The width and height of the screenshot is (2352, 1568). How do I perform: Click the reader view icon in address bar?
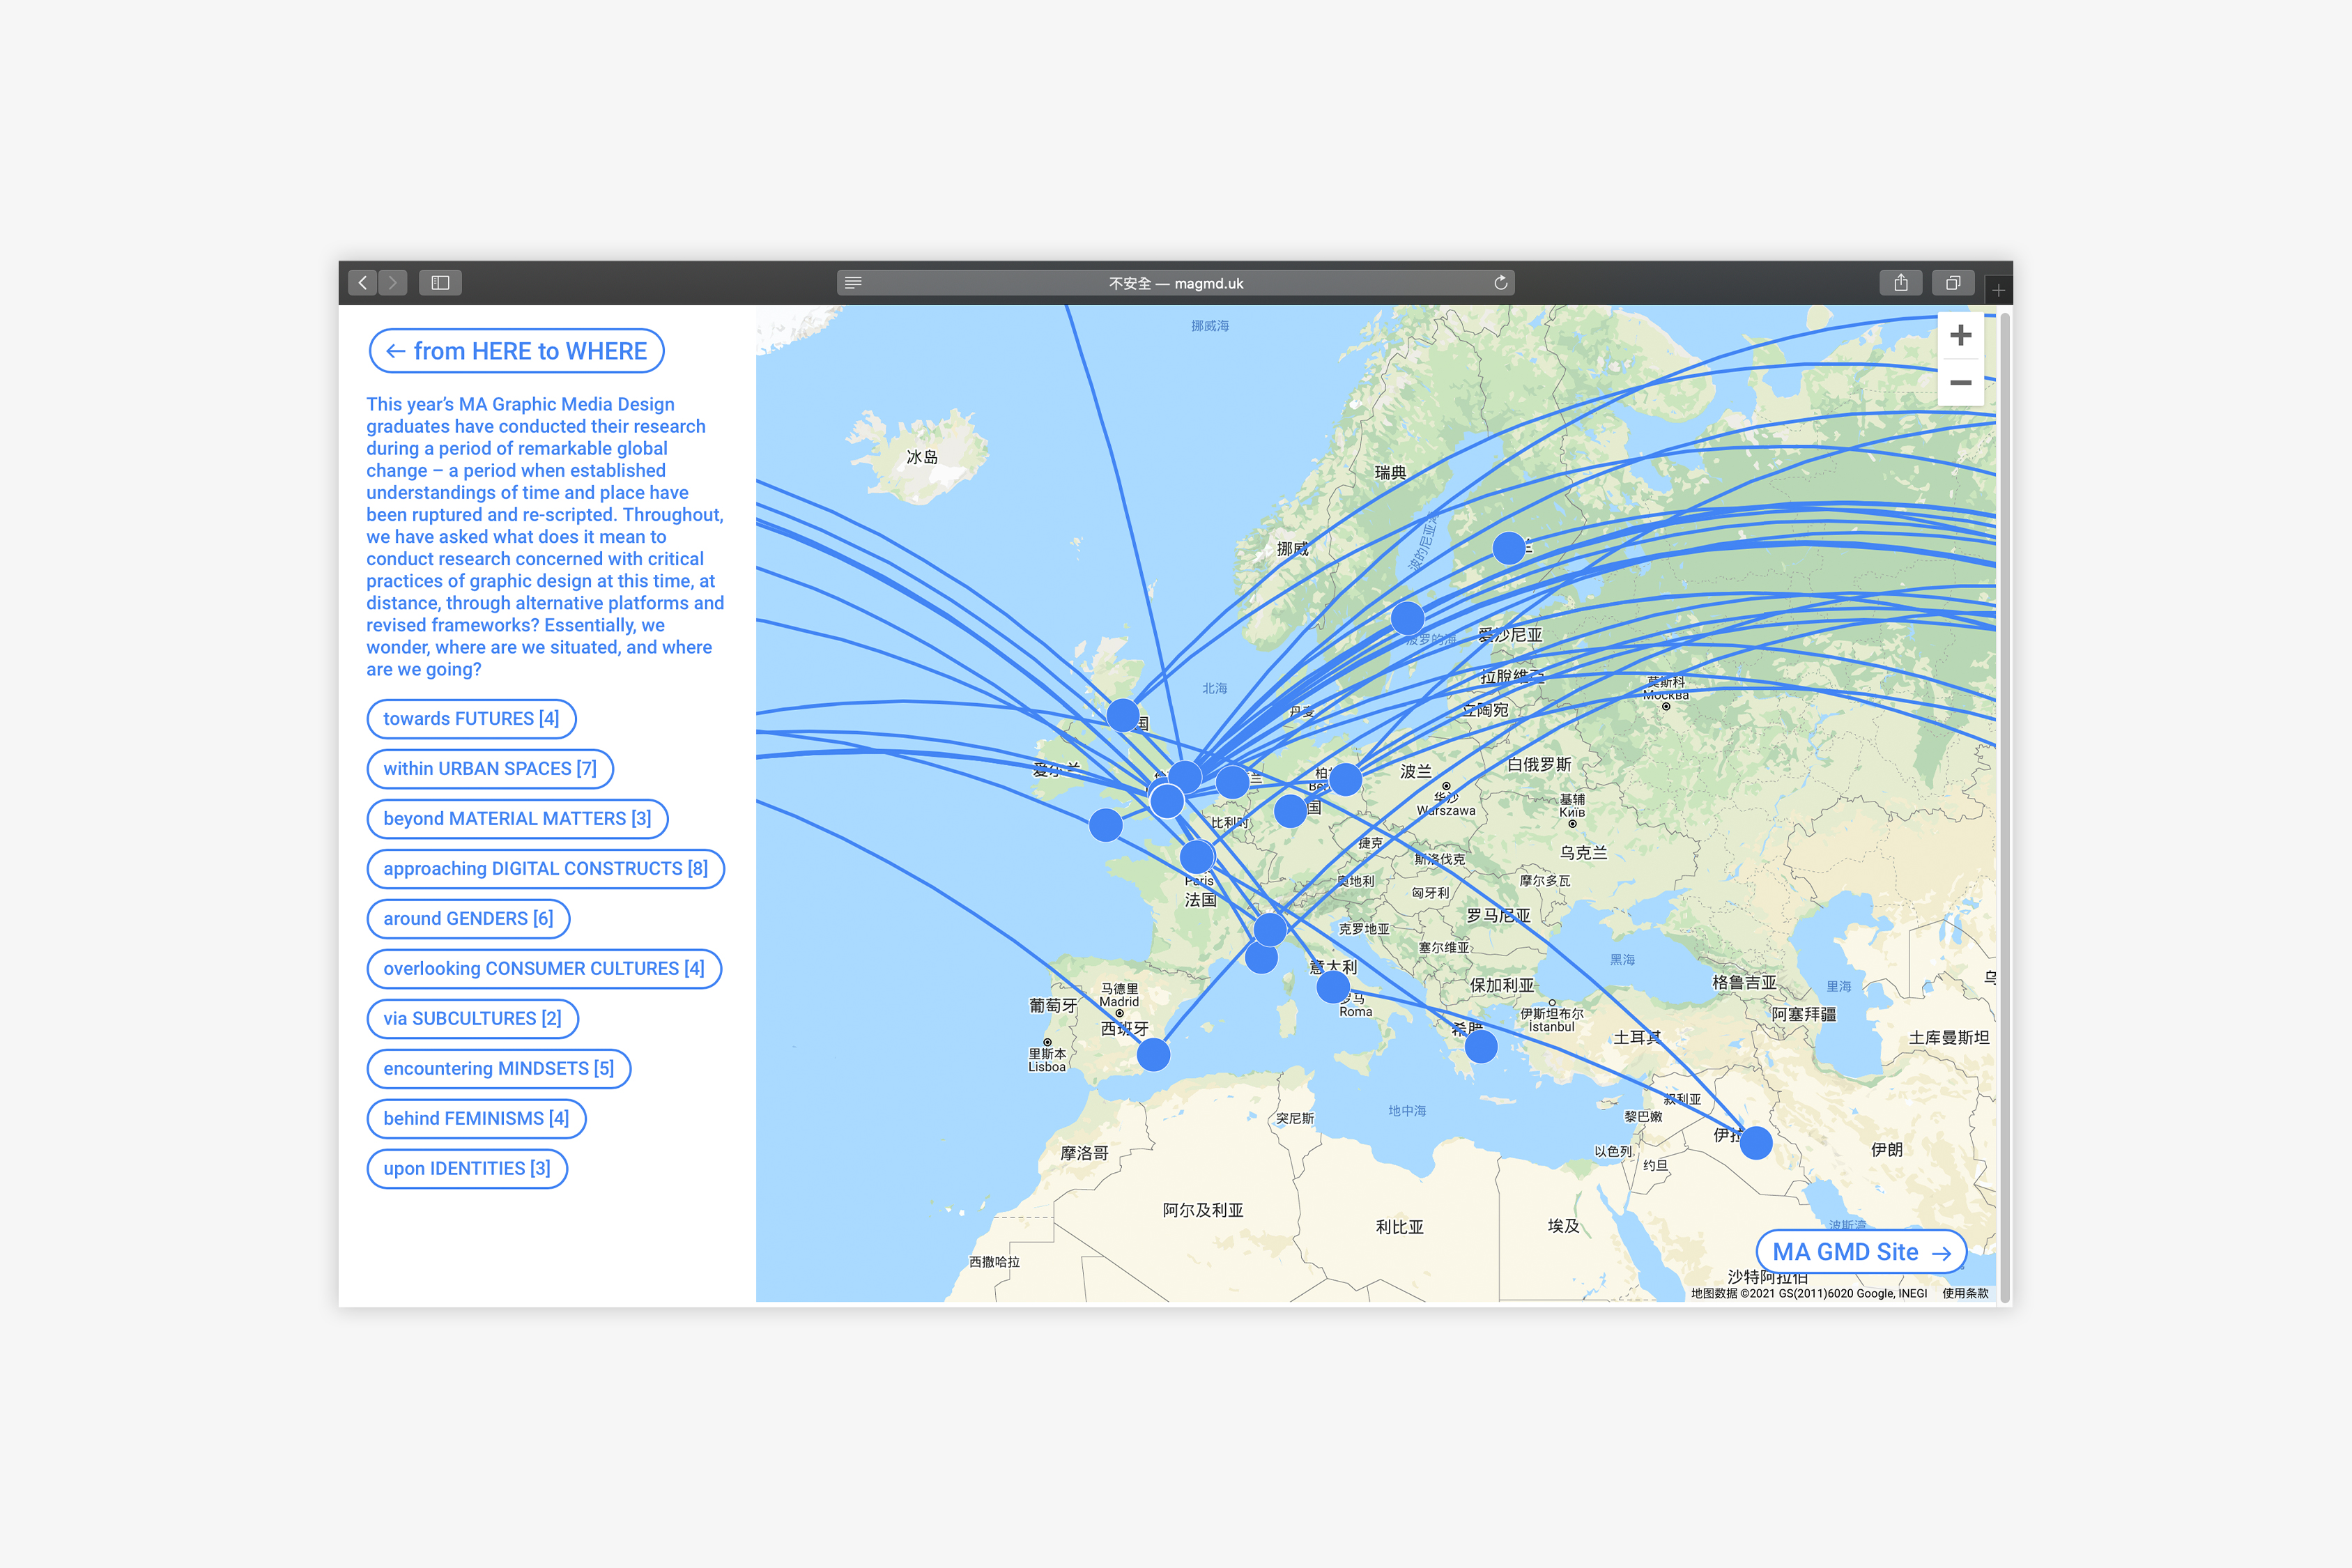[x=853, y=283]
